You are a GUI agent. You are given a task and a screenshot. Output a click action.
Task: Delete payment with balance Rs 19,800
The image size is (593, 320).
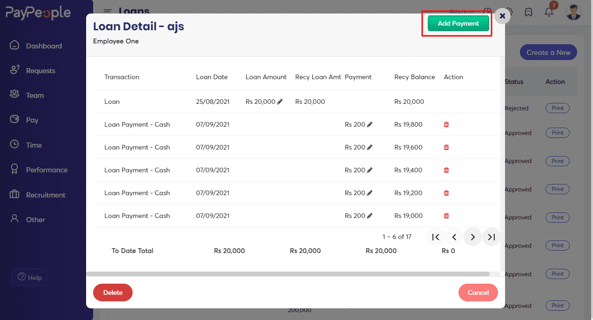[x=446, y=124]
